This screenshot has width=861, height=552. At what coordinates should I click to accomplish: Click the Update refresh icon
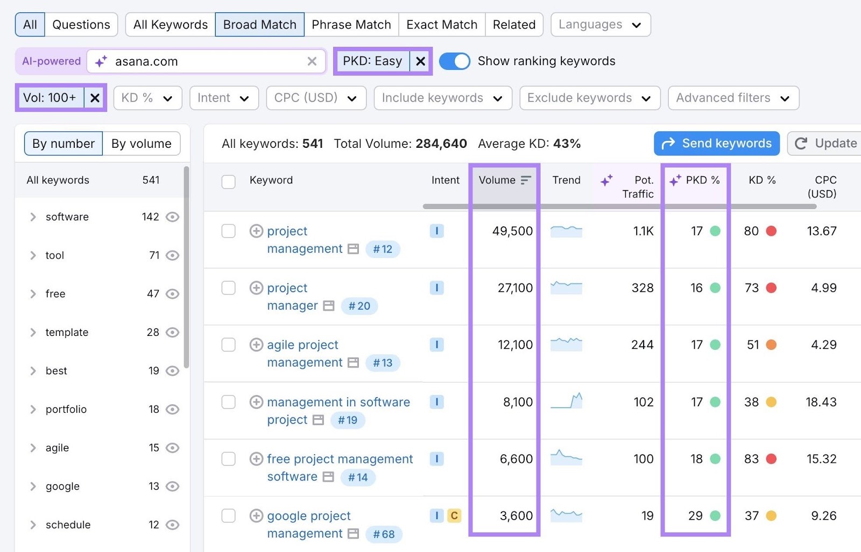pos(802,143)
